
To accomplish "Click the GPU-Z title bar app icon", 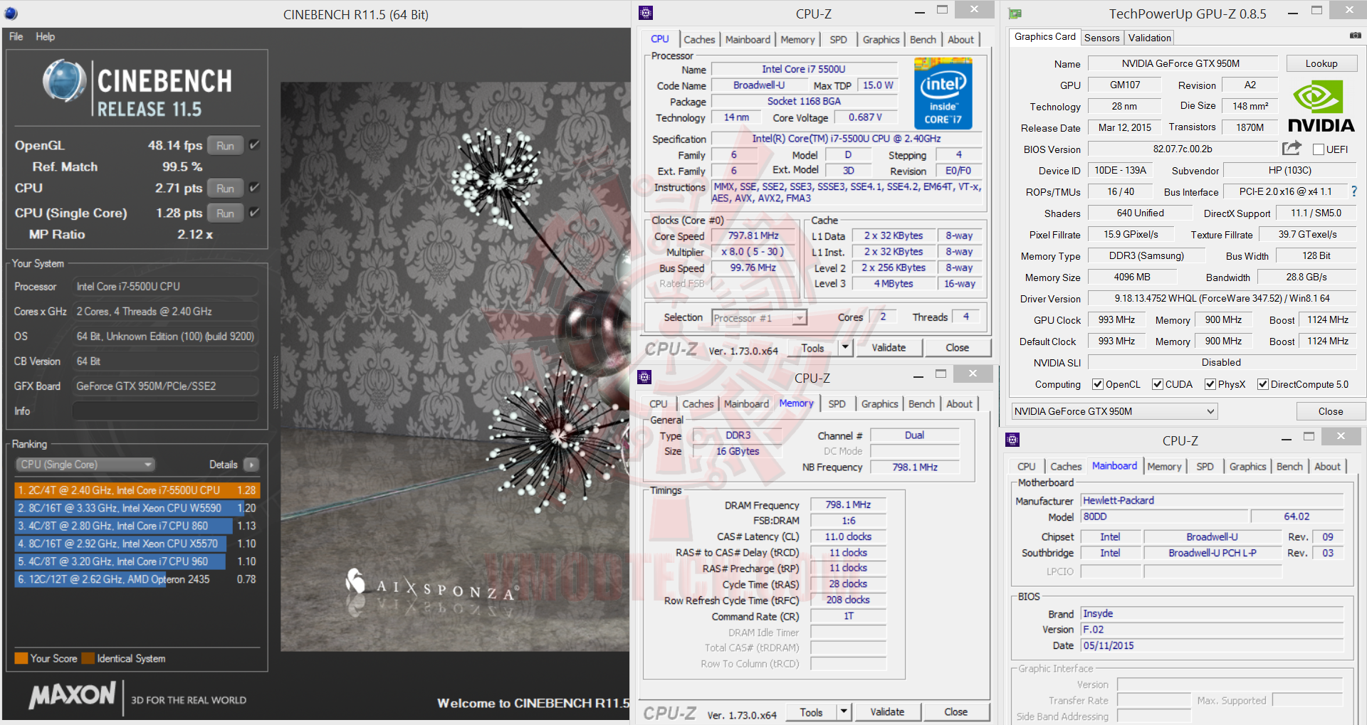I will 1015,14.
